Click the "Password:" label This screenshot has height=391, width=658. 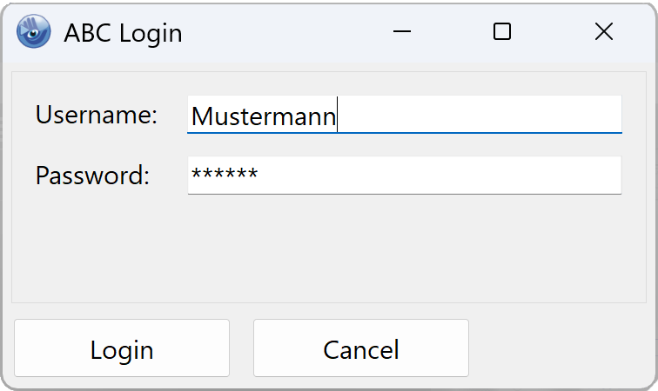point(92,176)
